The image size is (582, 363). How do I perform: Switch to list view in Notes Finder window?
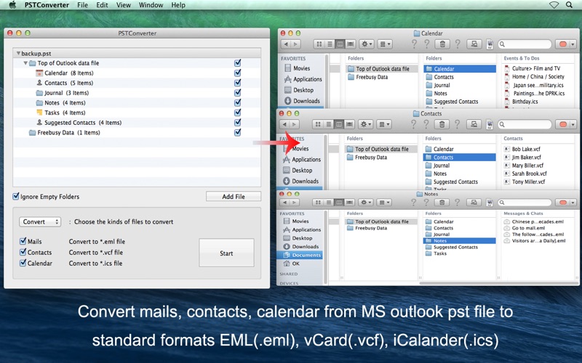click(x=329, y=203)
